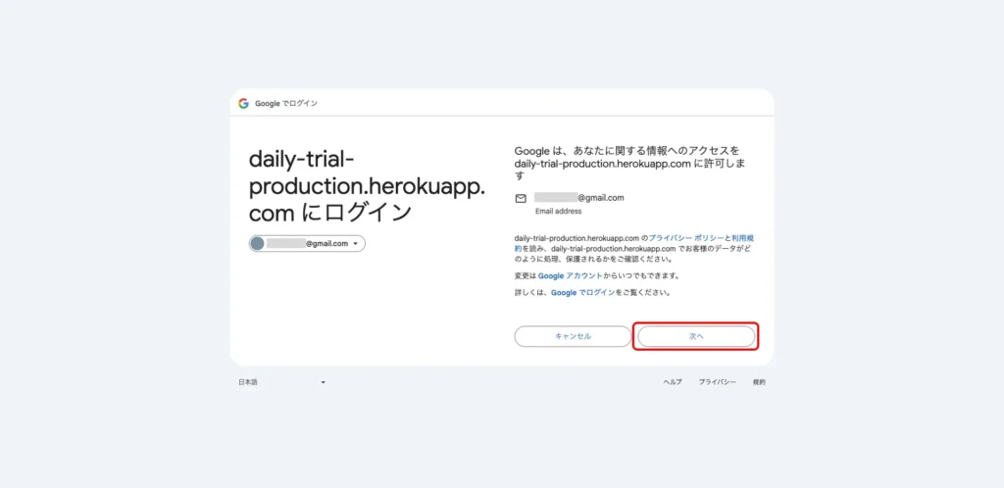The height and width of the screenshot is (488, 1004).
Task: Open the account switcher dropdown chip
Action: pos(307,244)
